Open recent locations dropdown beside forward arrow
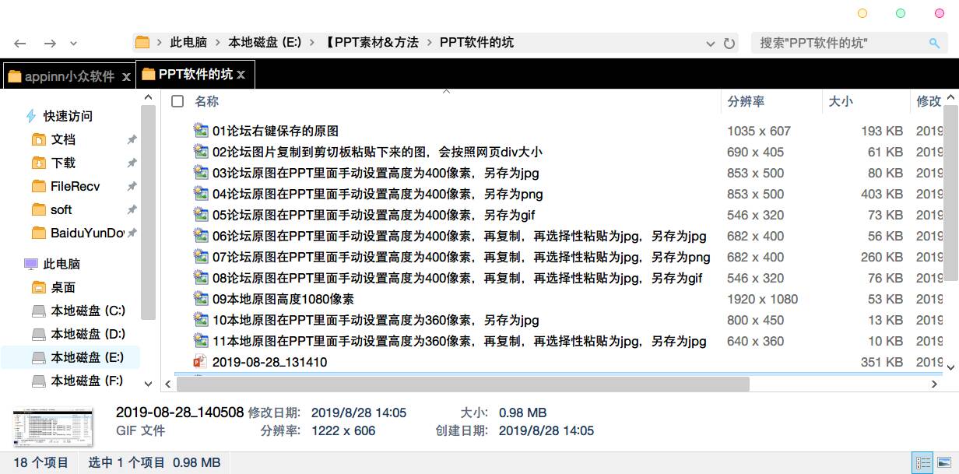Image resolution: width=959 pixels, height=474 pixels. coord(74,44)
